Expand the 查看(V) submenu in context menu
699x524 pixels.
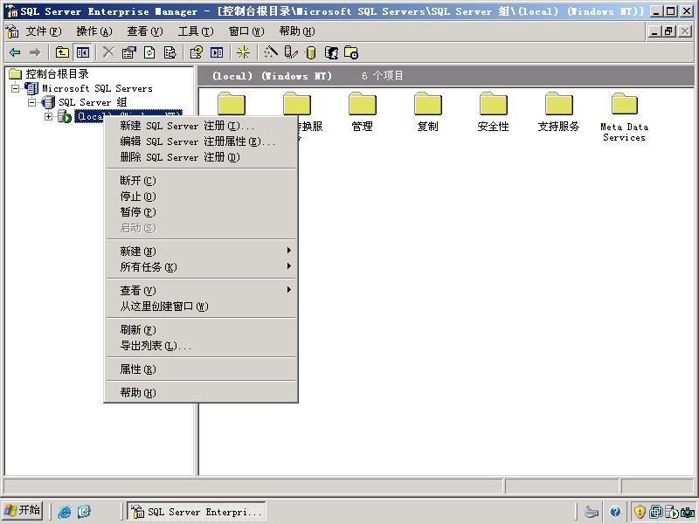point(201,291)
